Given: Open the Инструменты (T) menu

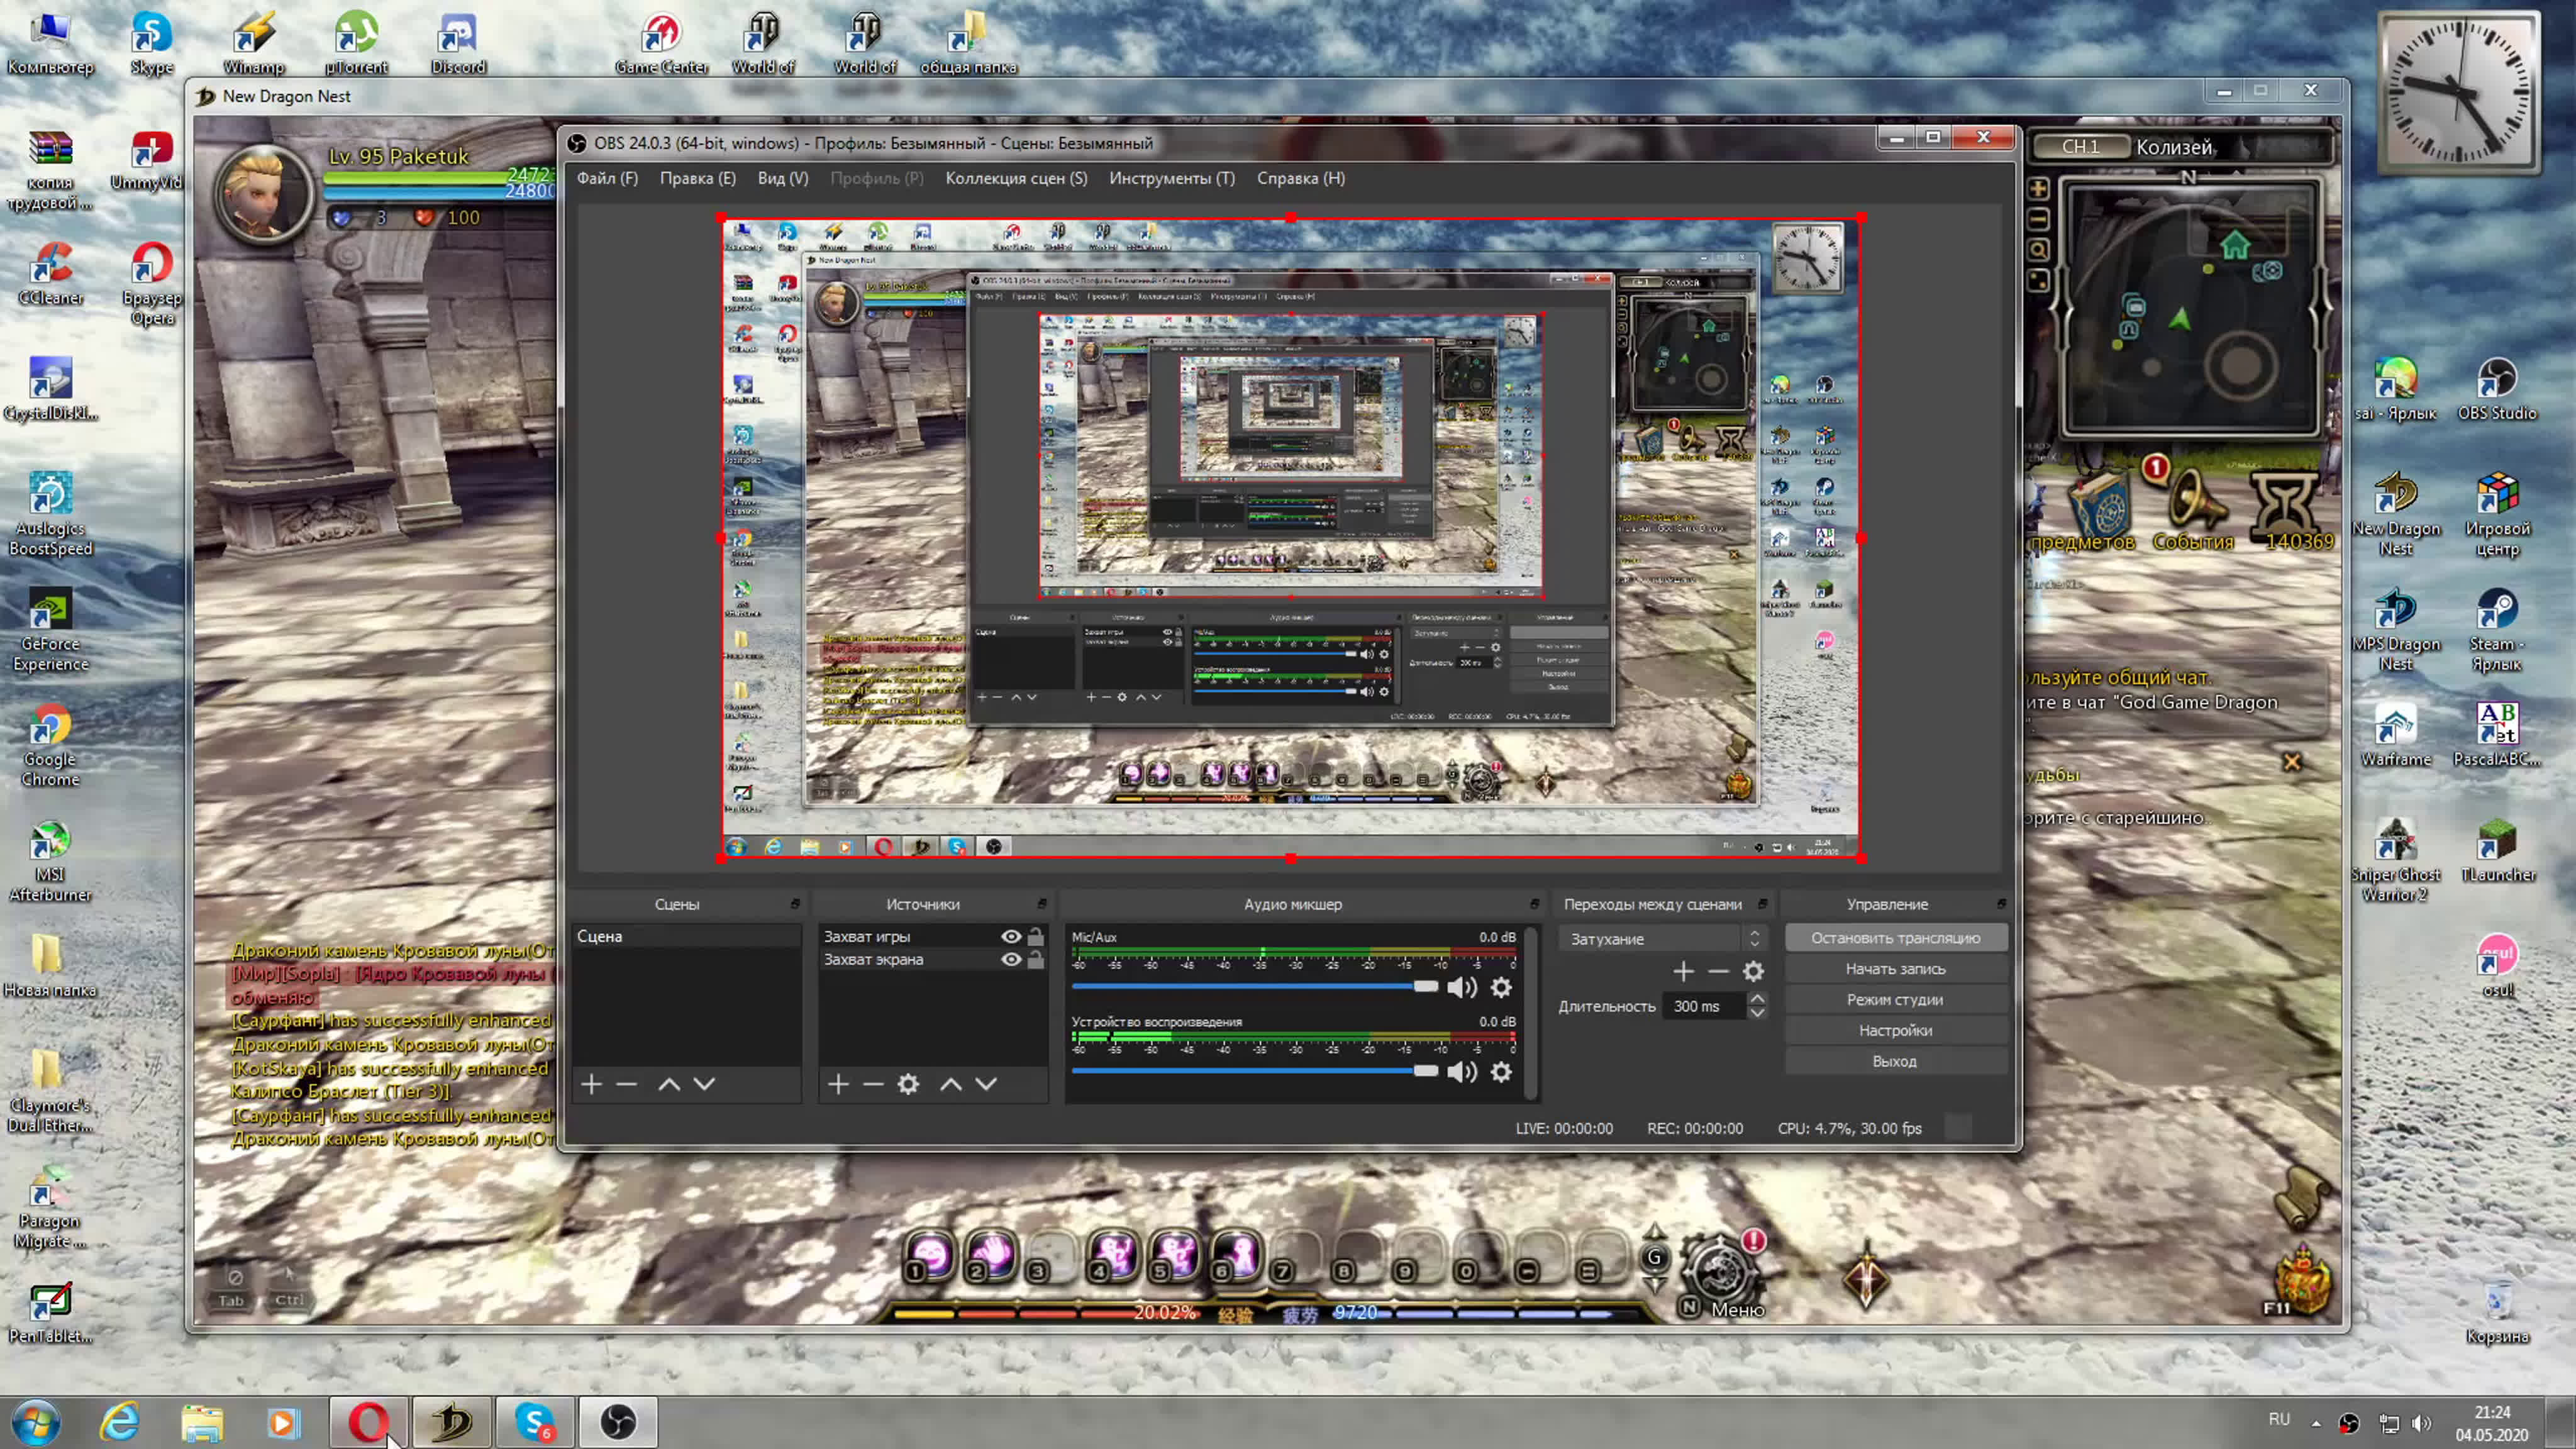Looking at the screenshot, I should coord(1172,178).
